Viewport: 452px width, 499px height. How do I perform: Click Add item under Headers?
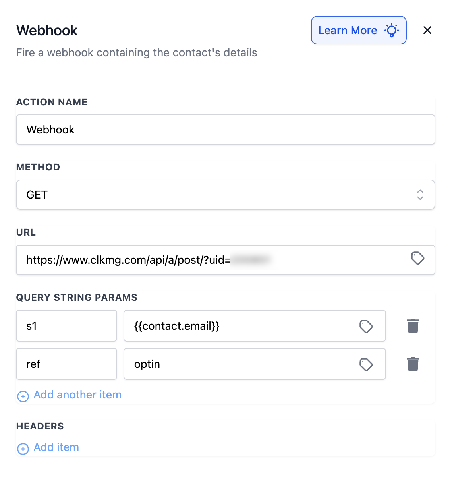tap(56, 447)
